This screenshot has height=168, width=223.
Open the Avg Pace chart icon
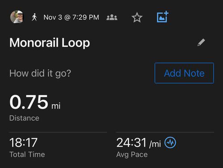[170, 143]
